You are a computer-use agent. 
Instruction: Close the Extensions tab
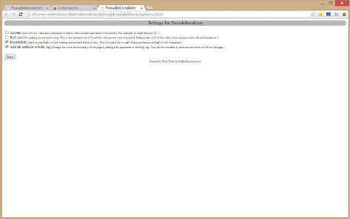[x=94, y=8]
